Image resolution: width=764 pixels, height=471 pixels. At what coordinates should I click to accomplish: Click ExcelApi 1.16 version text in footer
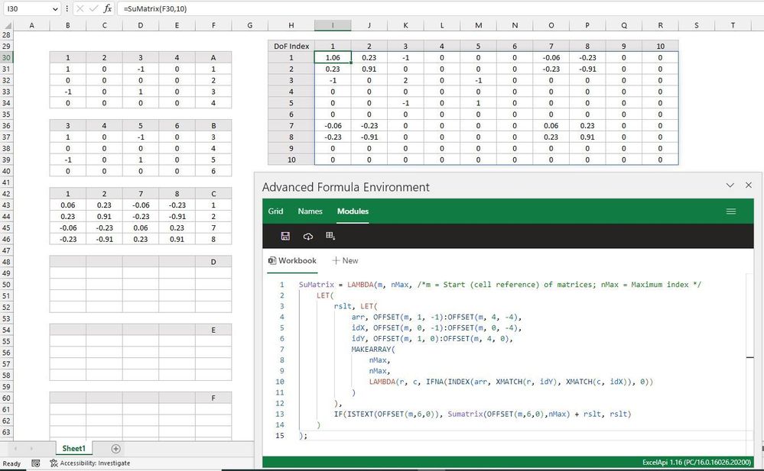tap(697, 463)
